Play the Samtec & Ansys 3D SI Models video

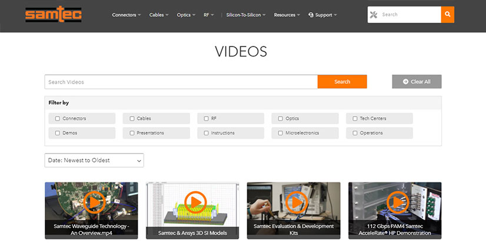point(195,202)
